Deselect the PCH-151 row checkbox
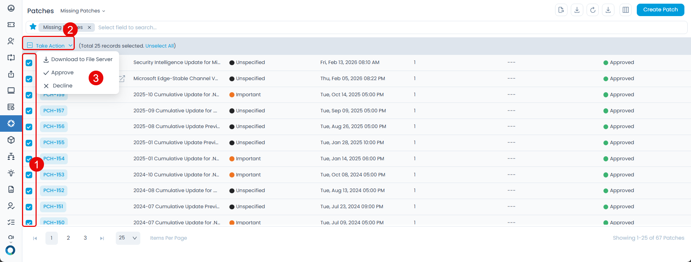Image resolution: width=691 pixels, height=262 pixels. [x=29, y=207]
